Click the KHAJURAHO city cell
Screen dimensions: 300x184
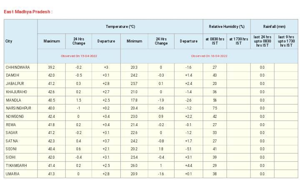[x=16, y=92]
